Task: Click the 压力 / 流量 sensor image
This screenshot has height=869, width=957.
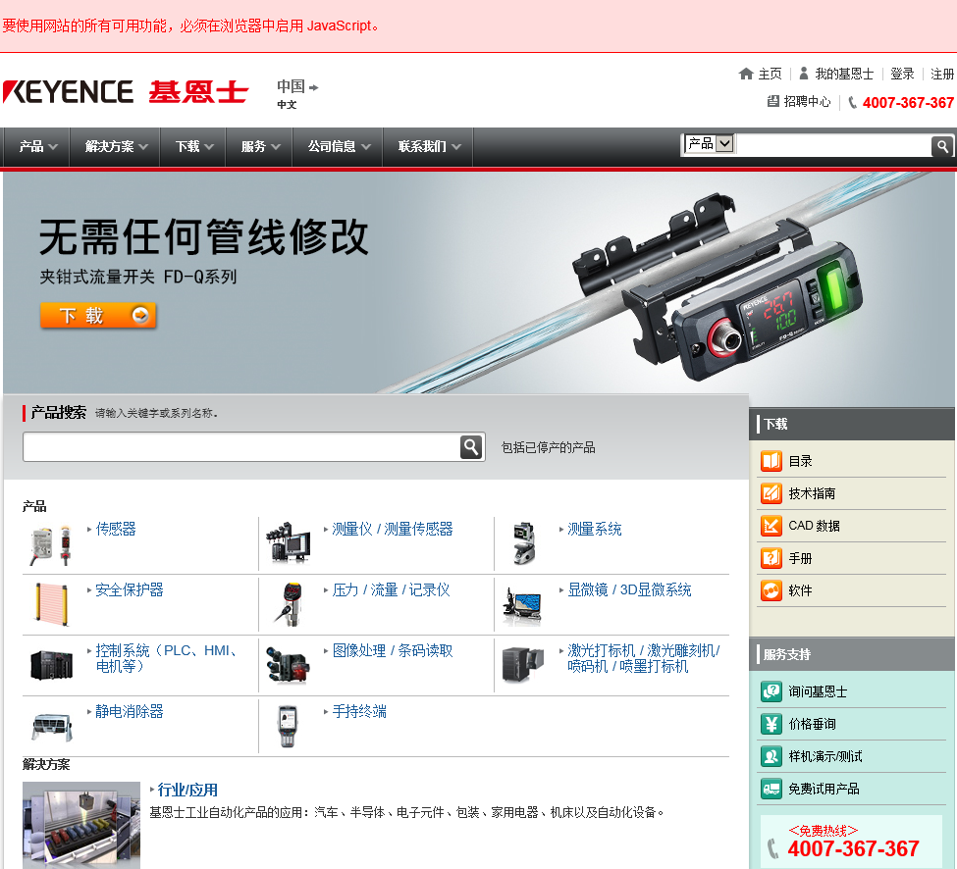Action: pyautogui.click(x=289, y=604)
